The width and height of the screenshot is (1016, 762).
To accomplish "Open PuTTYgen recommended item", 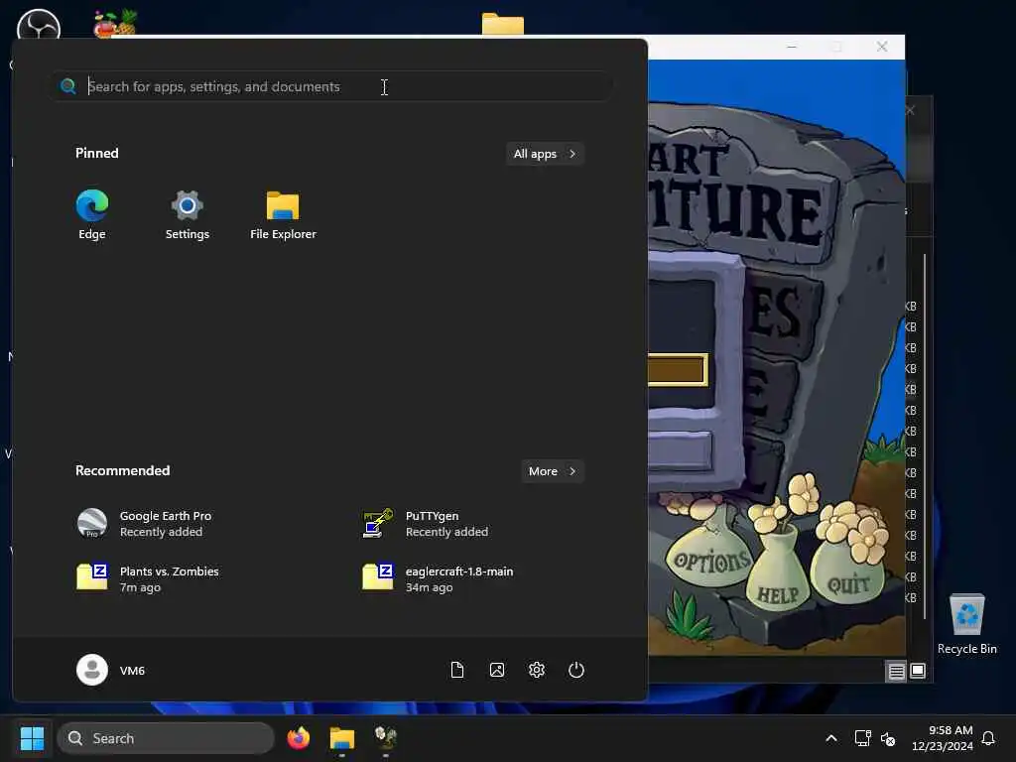I will pos(427,524).
